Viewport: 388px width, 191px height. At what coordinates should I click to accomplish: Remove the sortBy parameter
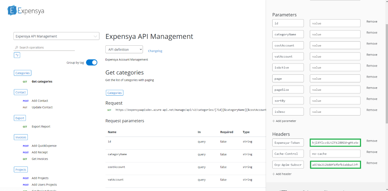point(372,99)
